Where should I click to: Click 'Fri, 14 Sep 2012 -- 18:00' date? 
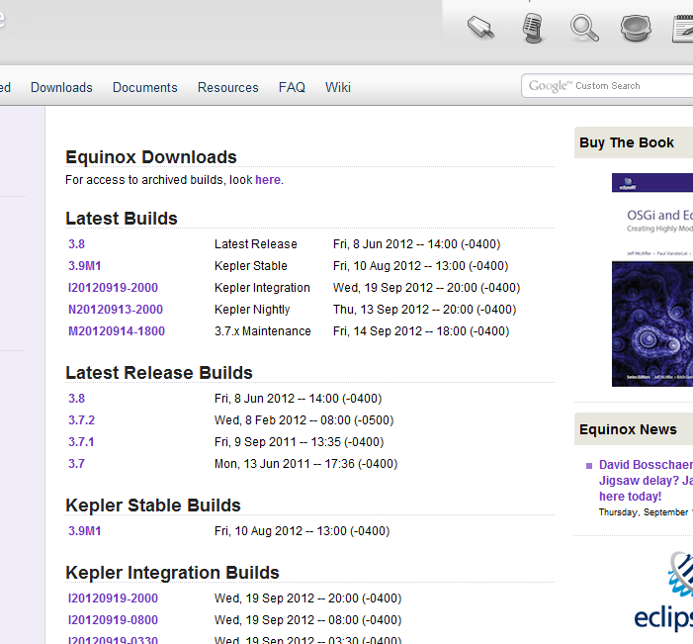tap(421, 331)
